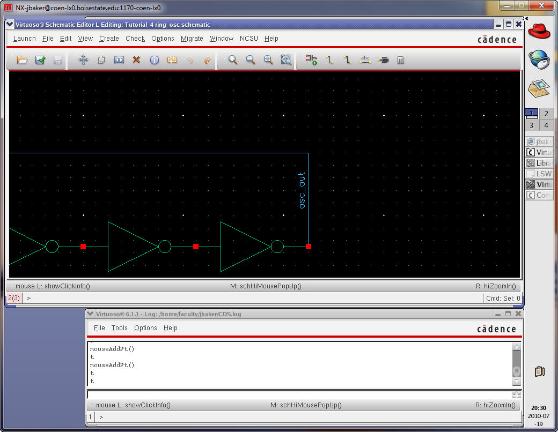Select the Move tool icon
Image resolution: width=558 pixels, height=432 pixels.
[83, 61]
